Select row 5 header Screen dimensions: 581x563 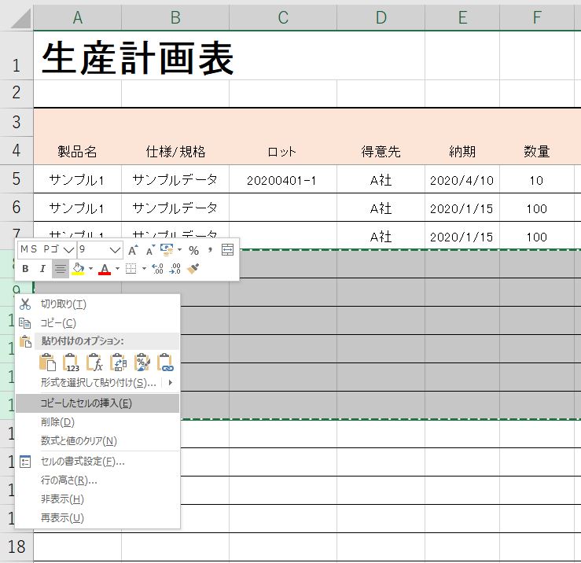tap(17, 178)
